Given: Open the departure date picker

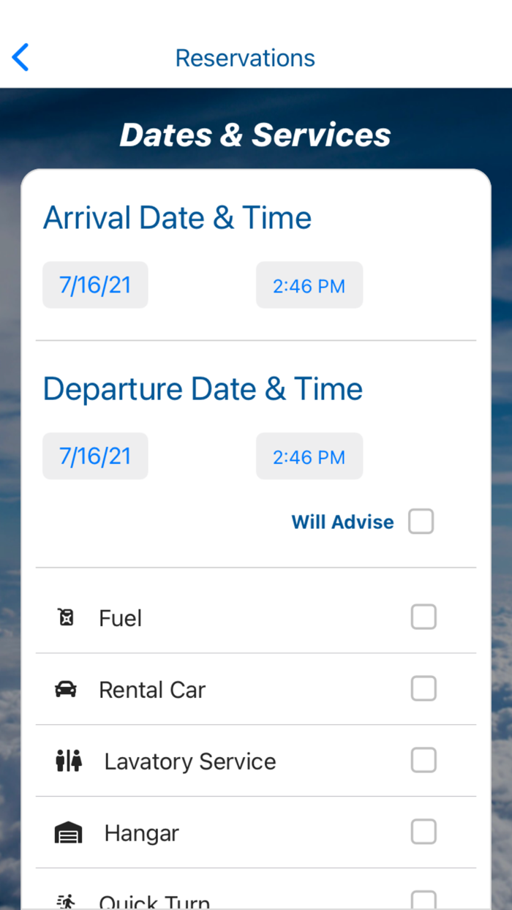Looking at the screenshot, I should [95, 456].
